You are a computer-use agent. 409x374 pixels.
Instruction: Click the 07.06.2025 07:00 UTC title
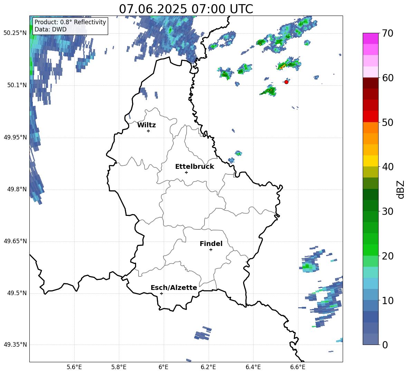click(x=186, y=9)
